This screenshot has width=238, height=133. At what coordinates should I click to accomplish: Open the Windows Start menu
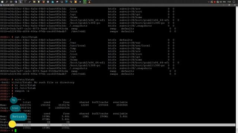2,2
